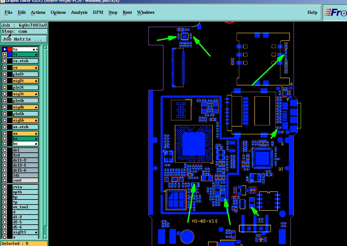Toggle the checkbox for layer to
Image resolution: width=347 pixels, height=246 pixels.
tap(5, 49)
